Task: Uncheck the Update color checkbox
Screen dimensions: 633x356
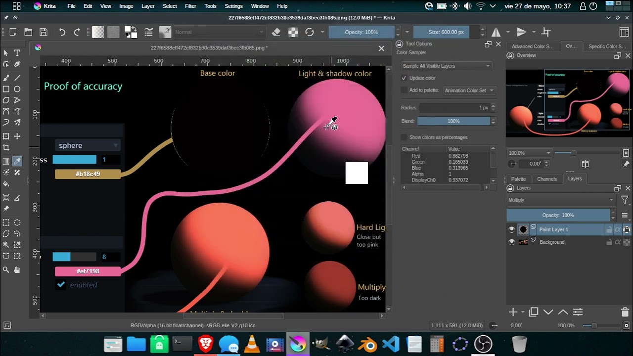Action: click(404, 78)
